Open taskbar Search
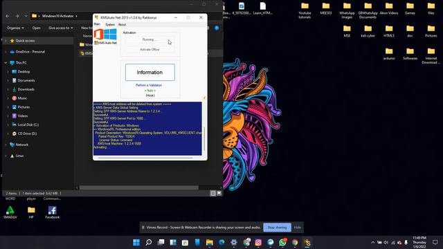Viewport: 443px width, 249px height. click(149, 243)
